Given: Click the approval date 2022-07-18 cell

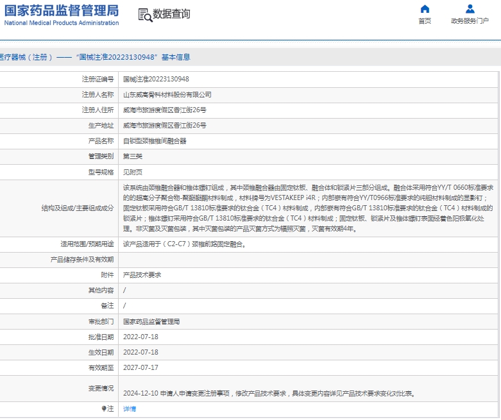Looking at the screenshot, I should pyautogui.click(x=140, y=337).
